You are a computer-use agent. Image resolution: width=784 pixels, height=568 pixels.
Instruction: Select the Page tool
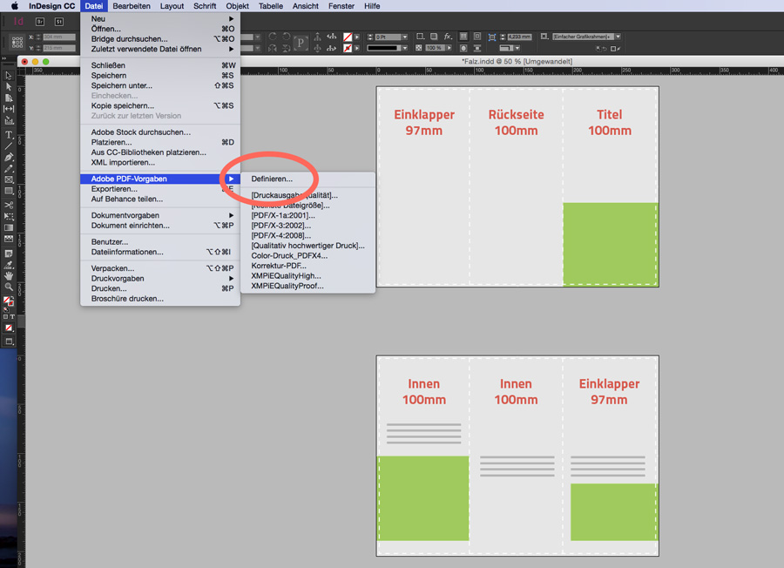point(9,98)
